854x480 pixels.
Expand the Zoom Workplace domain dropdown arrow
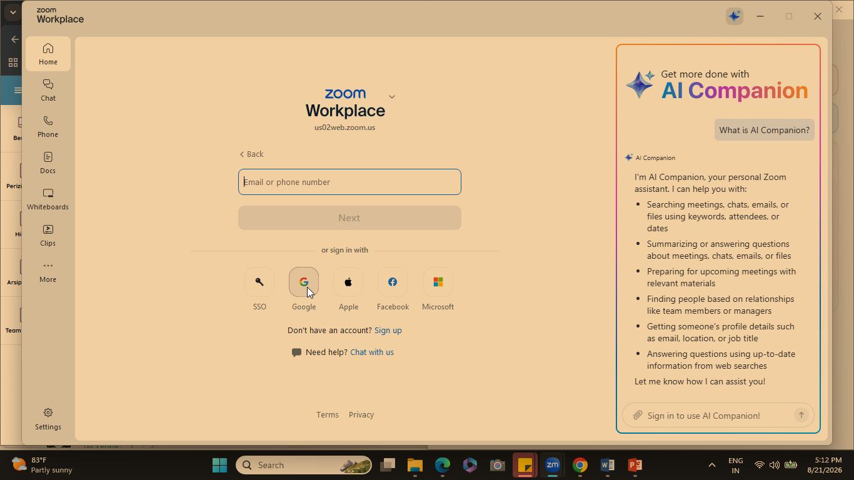pyautogui.click(x=392, y=97)
